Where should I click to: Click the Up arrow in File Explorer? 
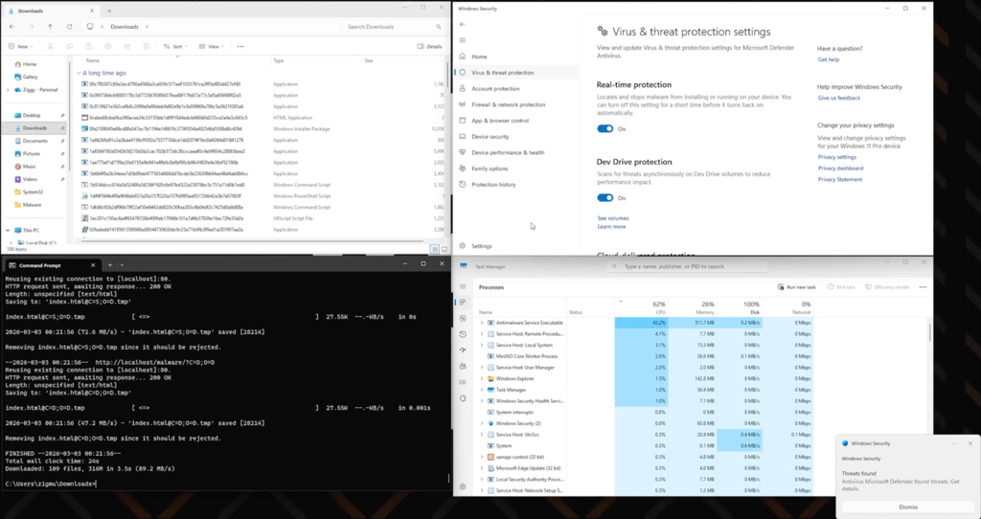[50, 27]
